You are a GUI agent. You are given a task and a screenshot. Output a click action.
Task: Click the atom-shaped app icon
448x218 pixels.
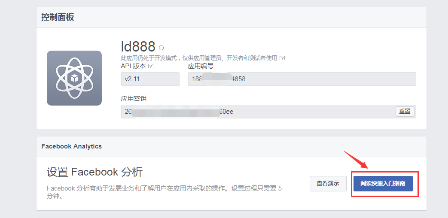[x=74, y=78]
